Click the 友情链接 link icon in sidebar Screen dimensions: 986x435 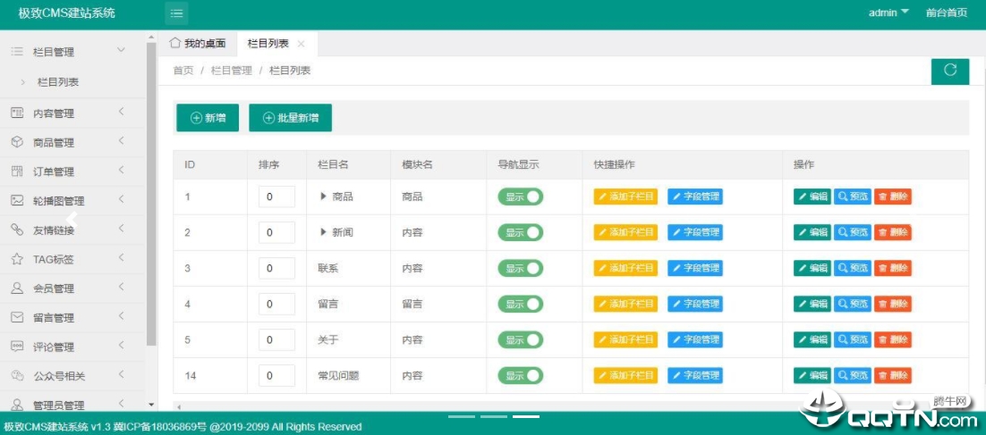17,230
